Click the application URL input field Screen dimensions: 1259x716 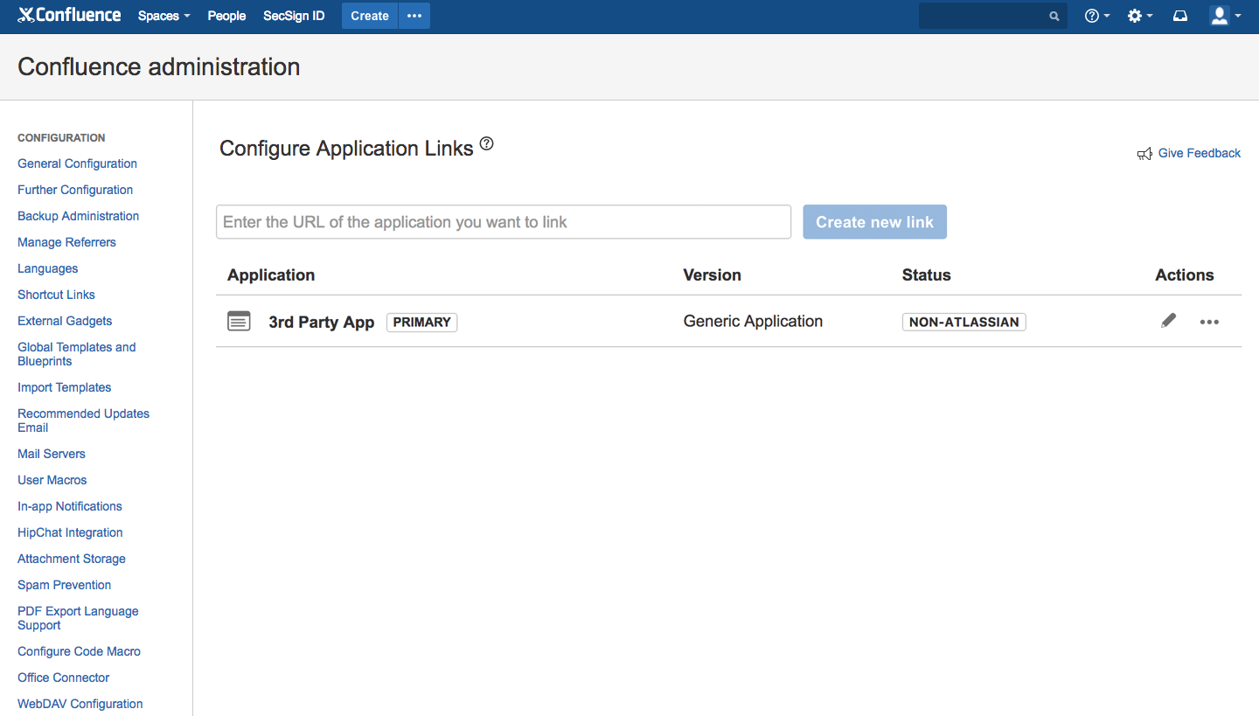click(503, 221)
